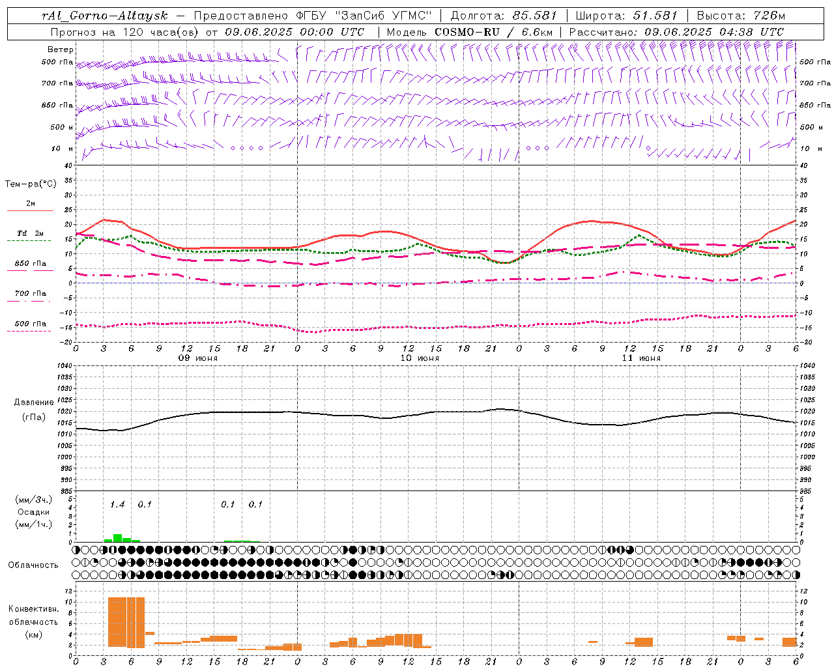Viewport: 834px width, 667px height.
Task: Click the Рассчитано: 09.06.2025 04:38 UTC text
Action: tap(676, 32)
